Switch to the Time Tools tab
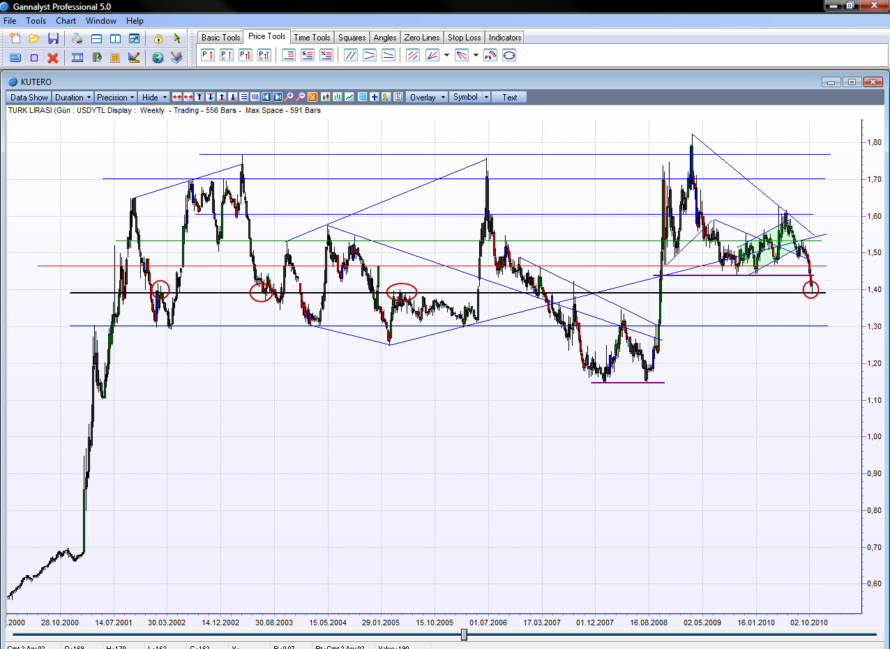The width and height of the screenshot is (890, 649). 312,38
